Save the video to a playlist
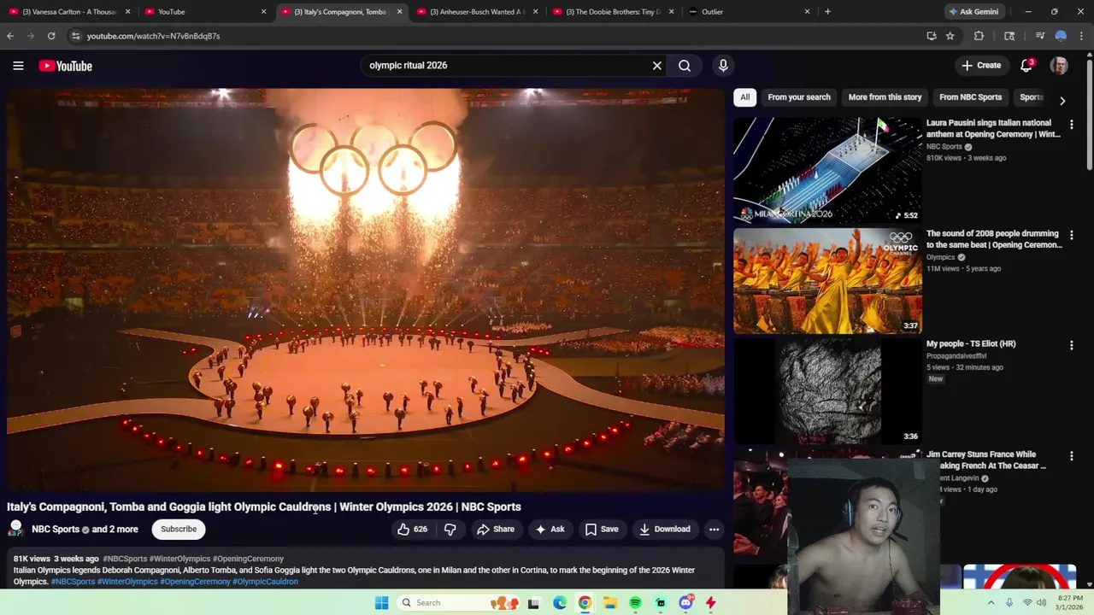 click(x=602, y=529)
